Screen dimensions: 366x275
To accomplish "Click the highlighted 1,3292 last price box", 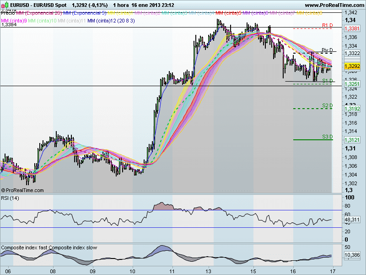I will [351, 66].
